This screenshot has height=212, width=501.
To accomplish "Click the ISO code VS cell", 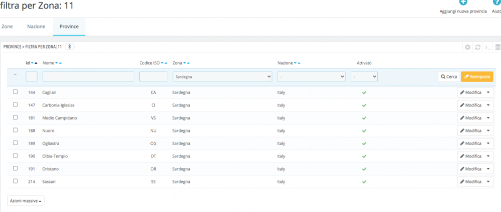I will pos(153,118).
